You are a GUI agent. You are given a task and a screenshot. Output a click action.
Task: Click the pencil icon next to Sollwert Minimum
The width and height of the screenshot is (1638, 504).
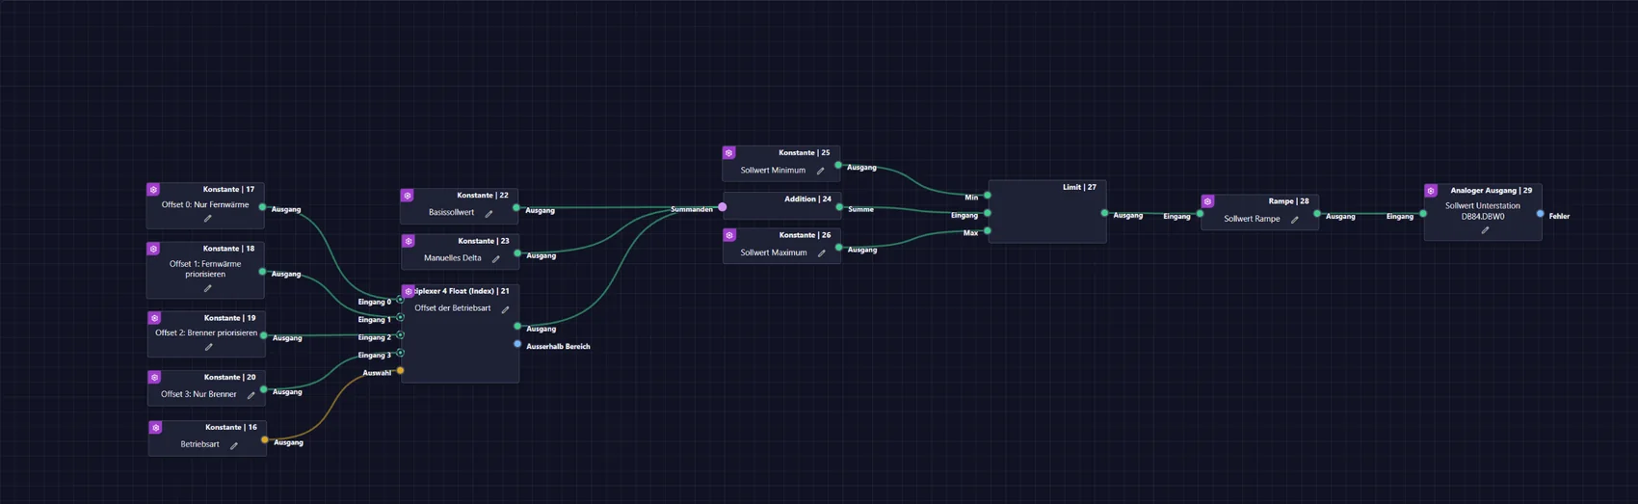tap(821, 171)
